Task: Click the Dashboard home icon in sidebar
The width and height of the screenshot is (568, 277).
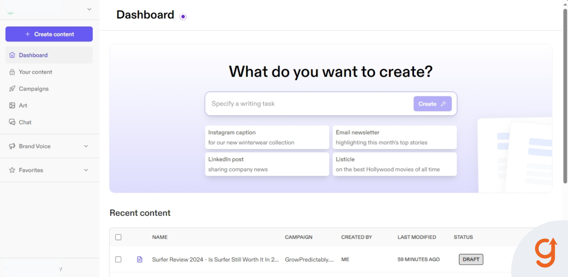Action: (x=12, y=55)
